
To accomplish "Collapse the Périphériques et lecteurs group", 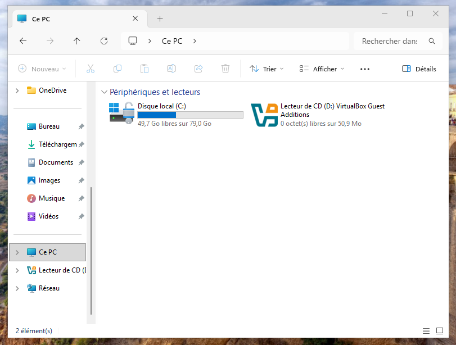I will pos(104,92).
